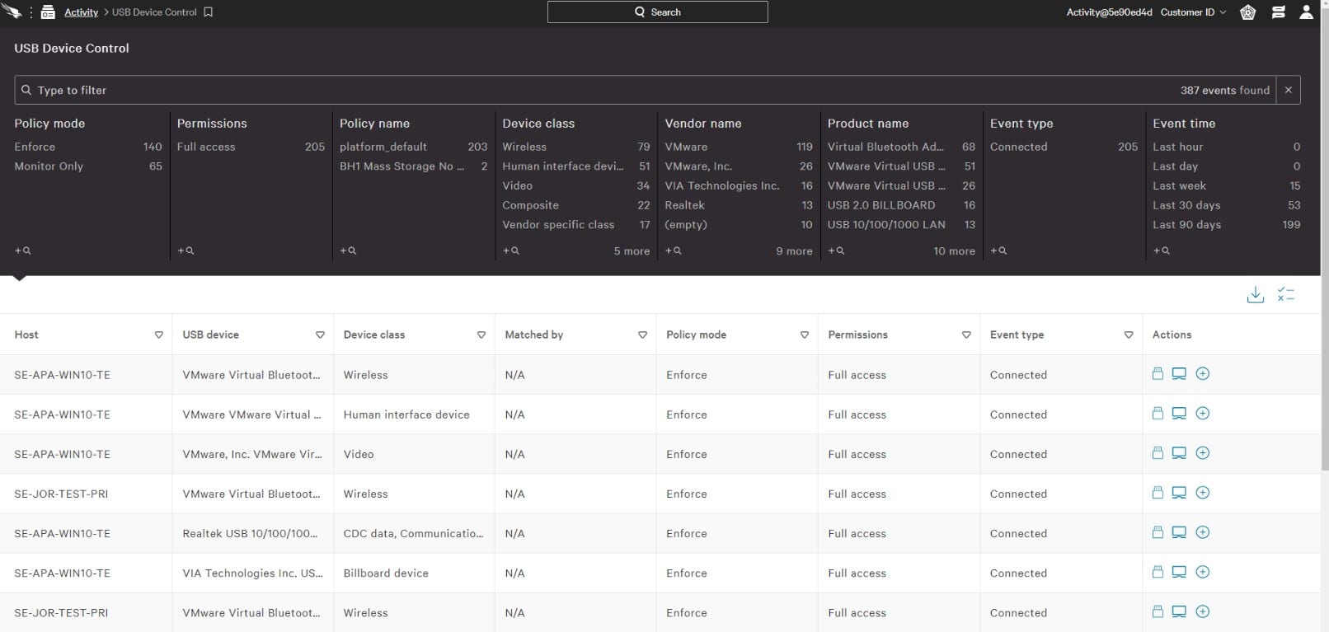The height and width of the screenshot is (632, 1329).
Task: Add a Permissions filter with the +search icon
Action: (185, 250)
